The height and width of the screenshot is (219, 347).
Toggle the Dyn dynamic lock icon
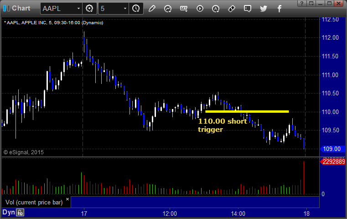point(20,213)
